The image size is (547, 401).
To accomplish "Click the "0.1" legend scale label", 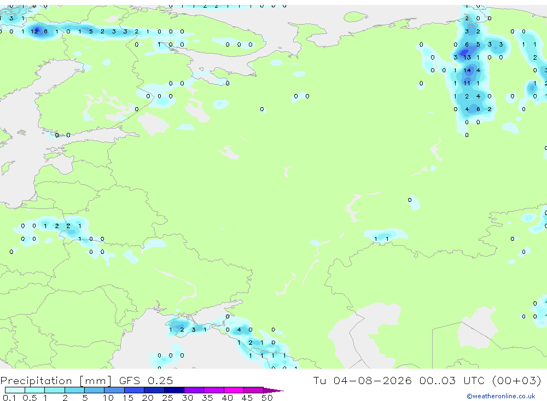I will [9, 398].
